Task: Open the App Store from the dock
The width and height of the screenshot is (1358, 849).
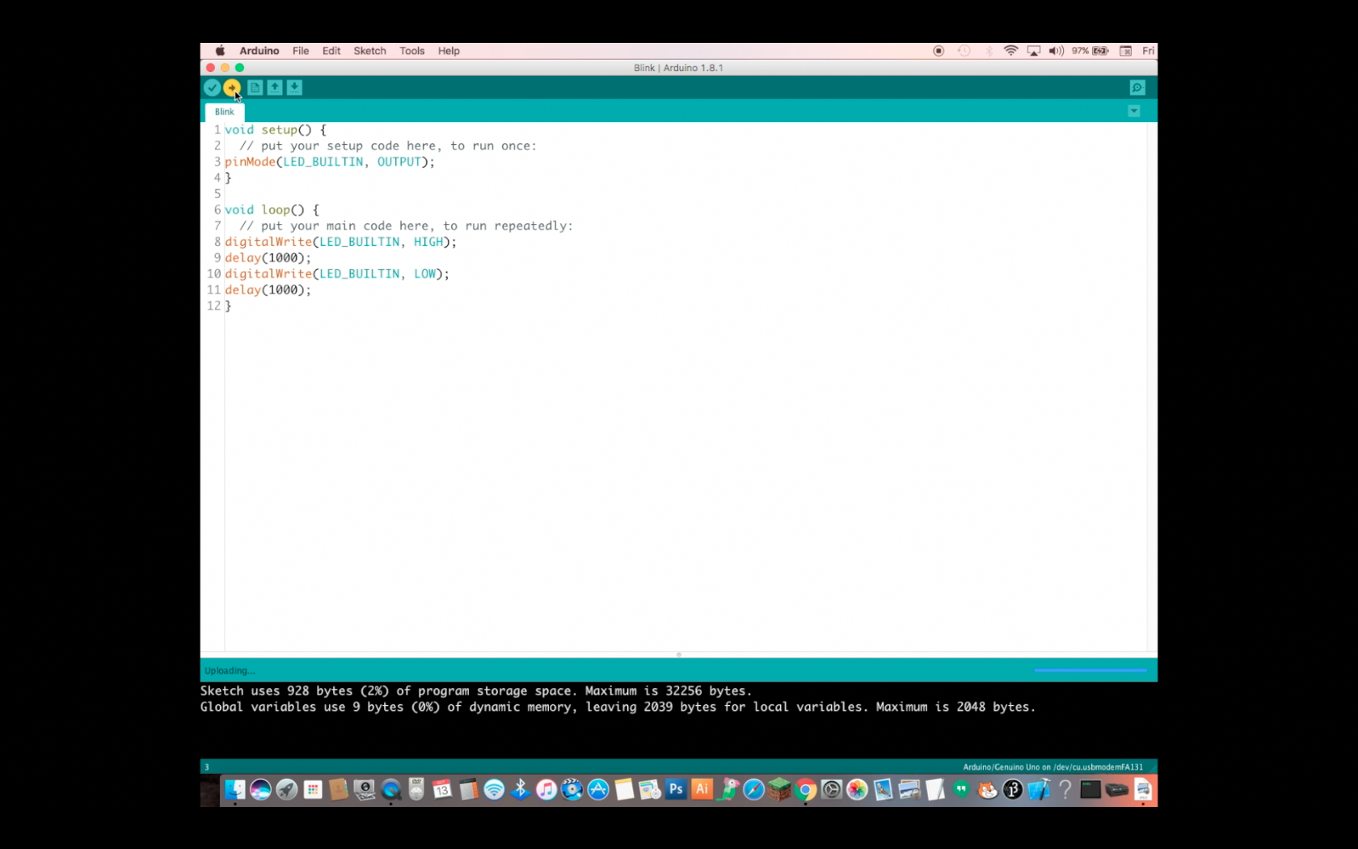Action: [x=598, y=789]
